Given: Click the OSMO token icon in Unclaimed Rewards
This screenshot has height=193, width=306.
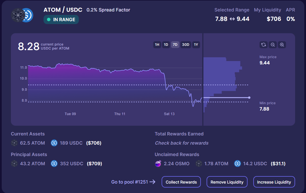Looking at the screenshot, I should (158, 164).
